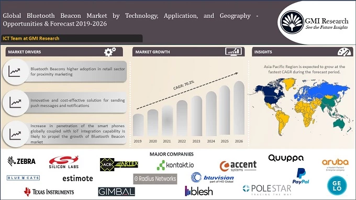Click the Quuppa logo
Viewport: 356px width, 200px height.
coord(286,158)
